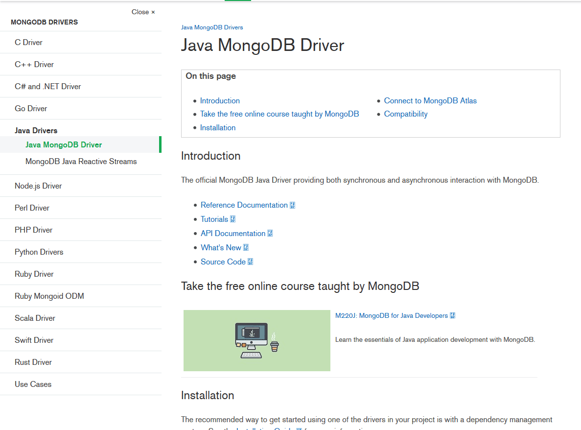Image resolution: width=581 pixels, height=430 pixels.
Task: Click external link icon beside Reference Documentation
Action: (x=293, y=205)
